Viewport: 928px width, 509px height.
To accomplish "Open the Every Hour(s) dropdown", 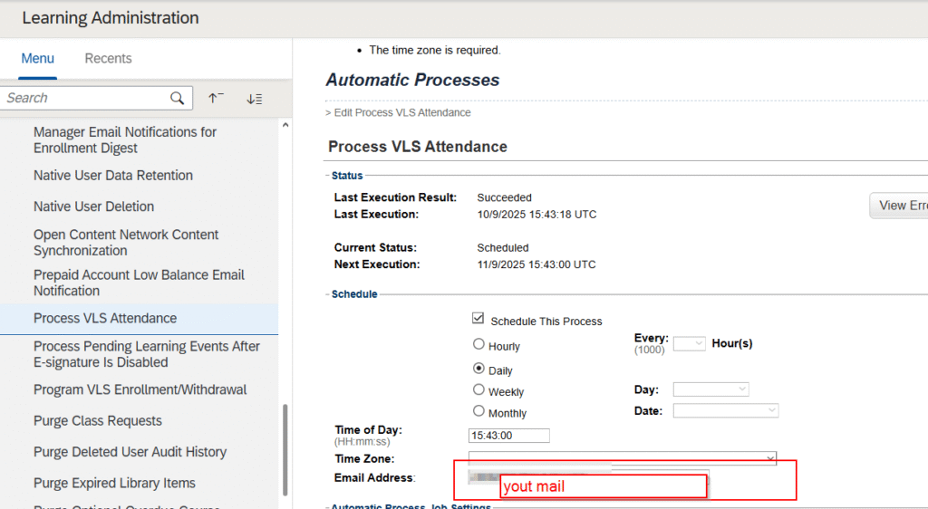I will [689, 343].
